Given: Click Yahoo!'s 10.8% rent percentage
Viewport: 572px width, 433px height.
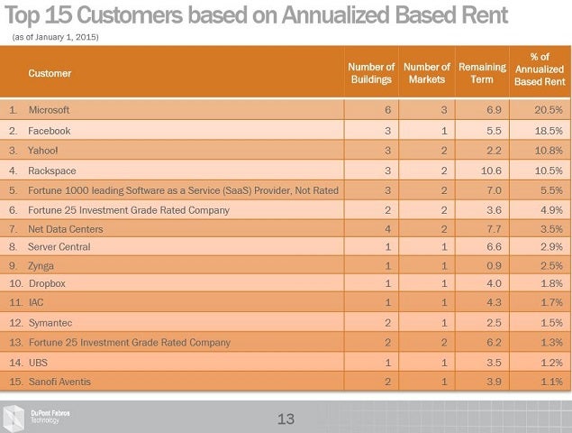Looking at the screenshot, I should (x=549, y=151).
